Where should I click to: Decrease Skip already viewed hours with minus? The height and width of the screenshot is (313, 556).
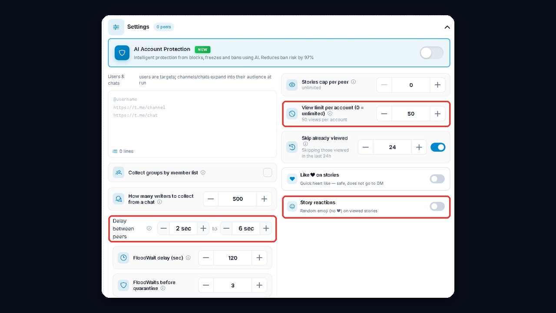pyautogui.click(x=365, y=147)
